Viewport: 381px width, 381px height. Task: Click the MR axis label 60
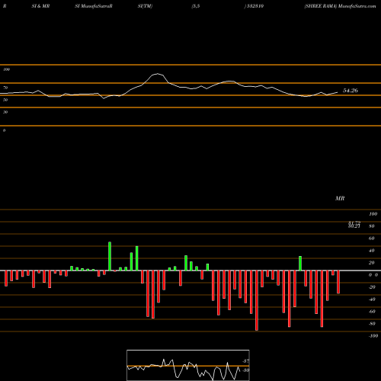(371, 239)
